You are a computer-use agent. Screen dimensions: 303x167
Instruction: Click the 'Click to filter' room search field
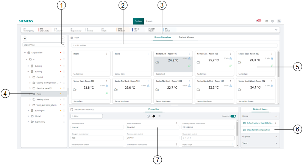pos(174,45)
